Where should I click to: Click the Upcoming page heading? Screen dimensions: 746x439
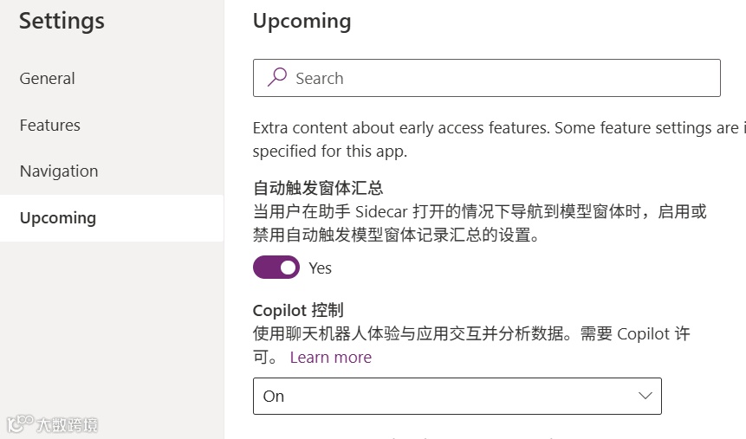tap(302, 21)
